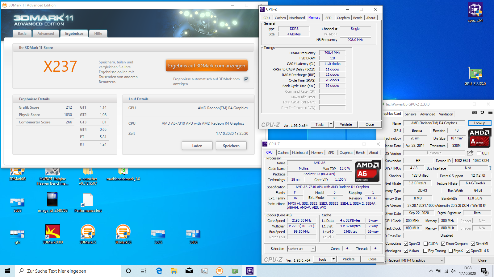This screenshot has width=494, height=277.
Task: Click Laden button in 3DMark
Action: (x=197, y=146)
